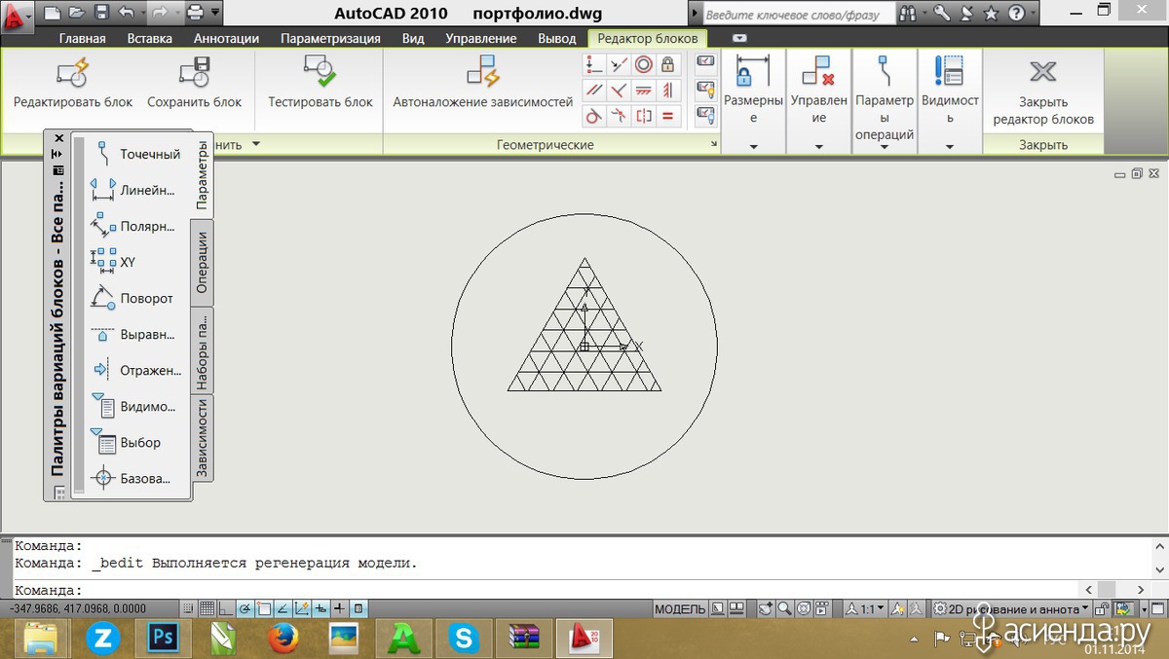Screen dimensions: 1169x659
Task: Expand the Параметры операций panel dropdown
Action: [885, 147]
